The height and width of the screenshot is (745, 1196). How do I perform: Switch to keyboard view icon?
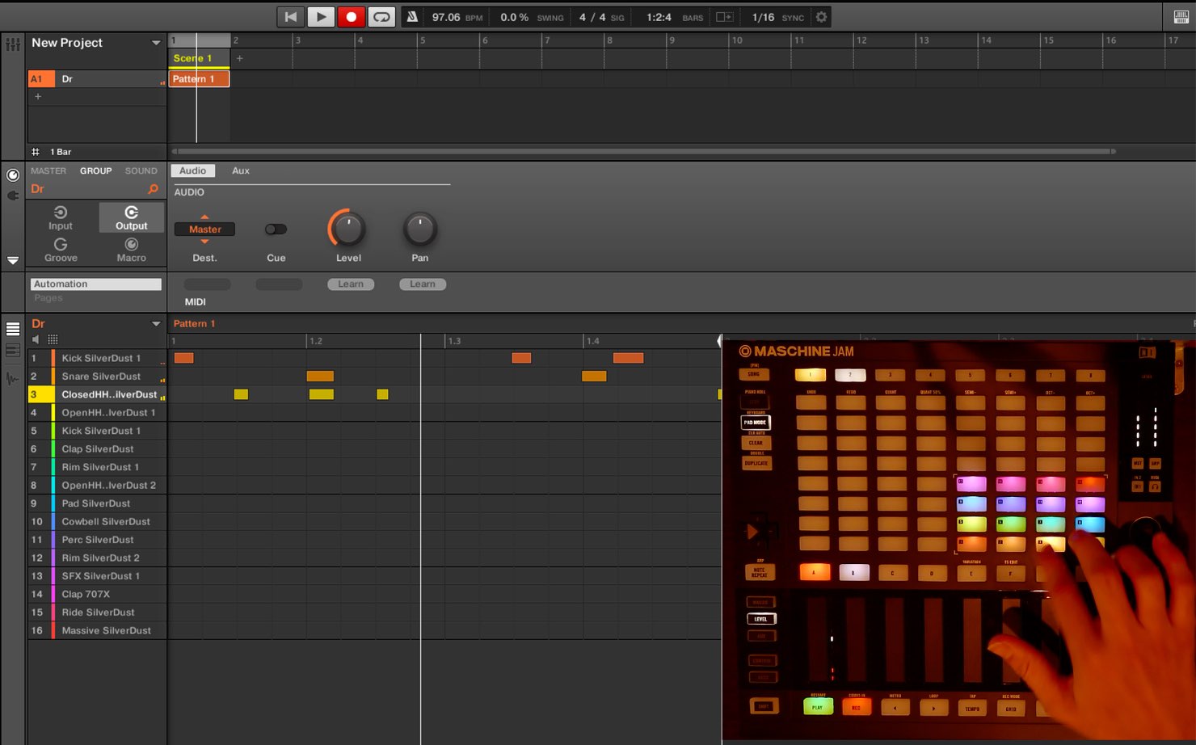coord(13,351)
